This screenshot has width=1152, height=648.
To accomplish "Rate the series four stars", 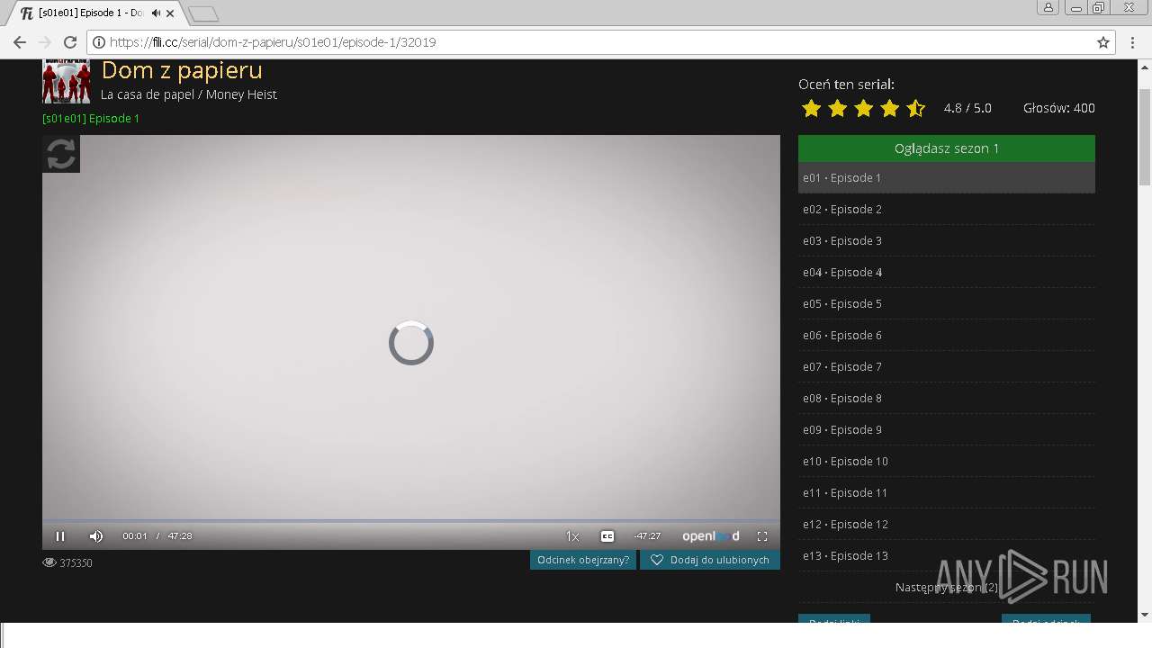I will pos(889,109).
